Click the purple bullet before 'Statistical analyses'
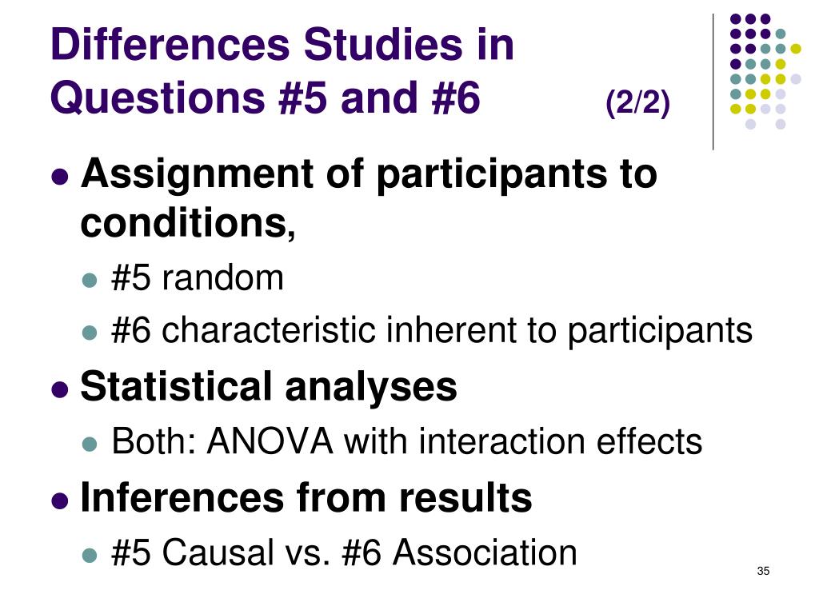Image resolution: width=819 pixels, height=614 pixels. tap(61, 389)
